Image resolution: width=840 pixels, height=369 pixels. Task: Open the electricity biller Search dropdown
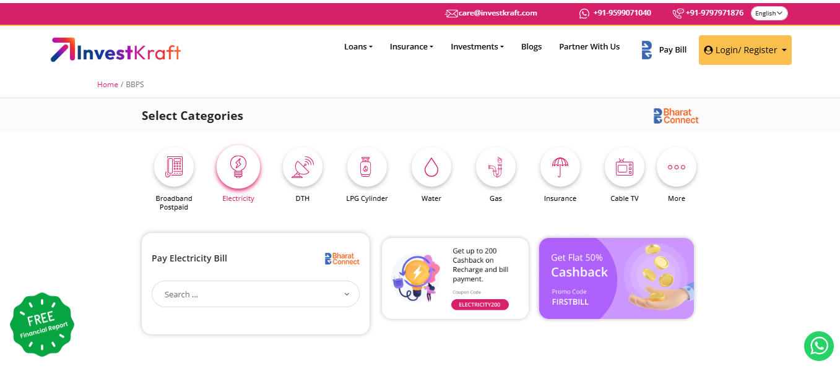coord(256,294)
